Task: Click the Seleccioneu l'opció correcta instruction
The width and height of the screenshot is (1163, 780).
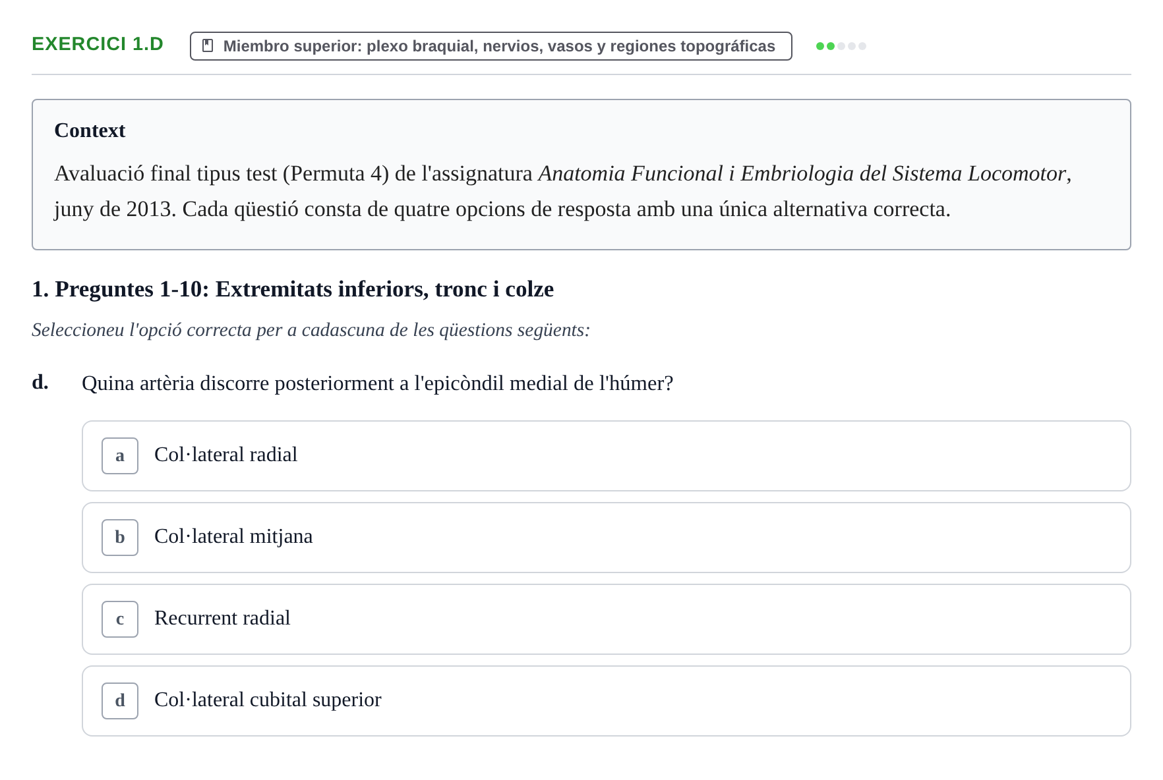Action: pos(311,330)
